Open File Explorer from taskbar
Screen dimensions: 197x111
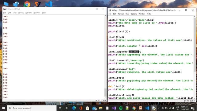pyautogui.click(x=101, y=108)
